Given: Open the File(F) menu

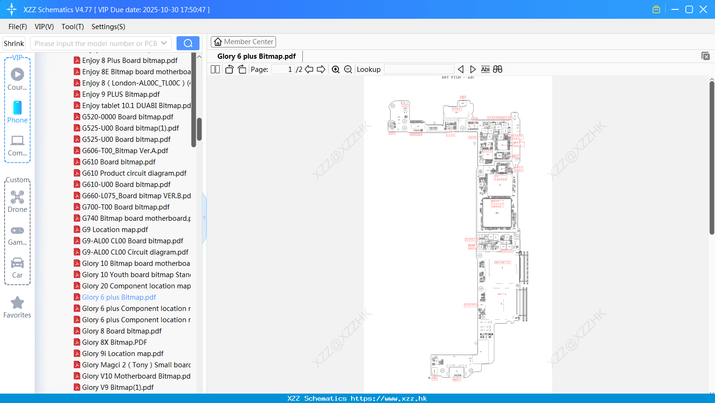Looking at the screenshot, I should point(18,27).
